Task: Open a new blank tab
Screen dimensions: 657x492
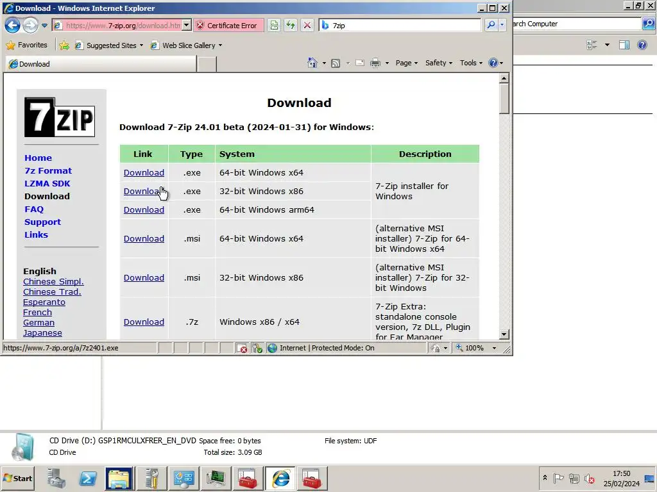Action: pos(207,65)
